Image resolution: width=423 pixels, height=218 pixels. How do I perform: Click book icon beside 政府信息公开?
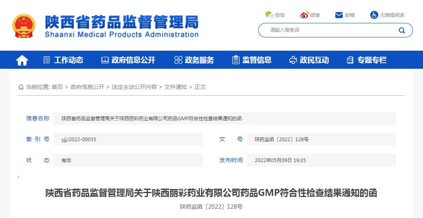coord(105,60)
